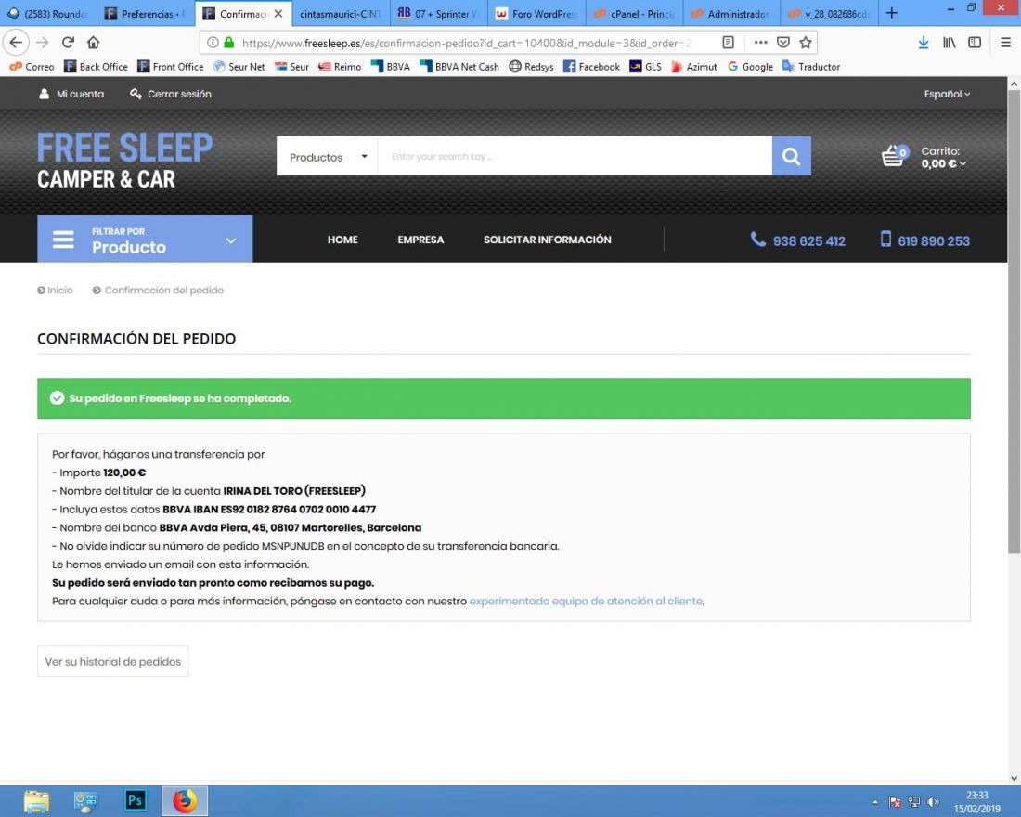Select the EMPRESA navigation item

coord(420,240)
